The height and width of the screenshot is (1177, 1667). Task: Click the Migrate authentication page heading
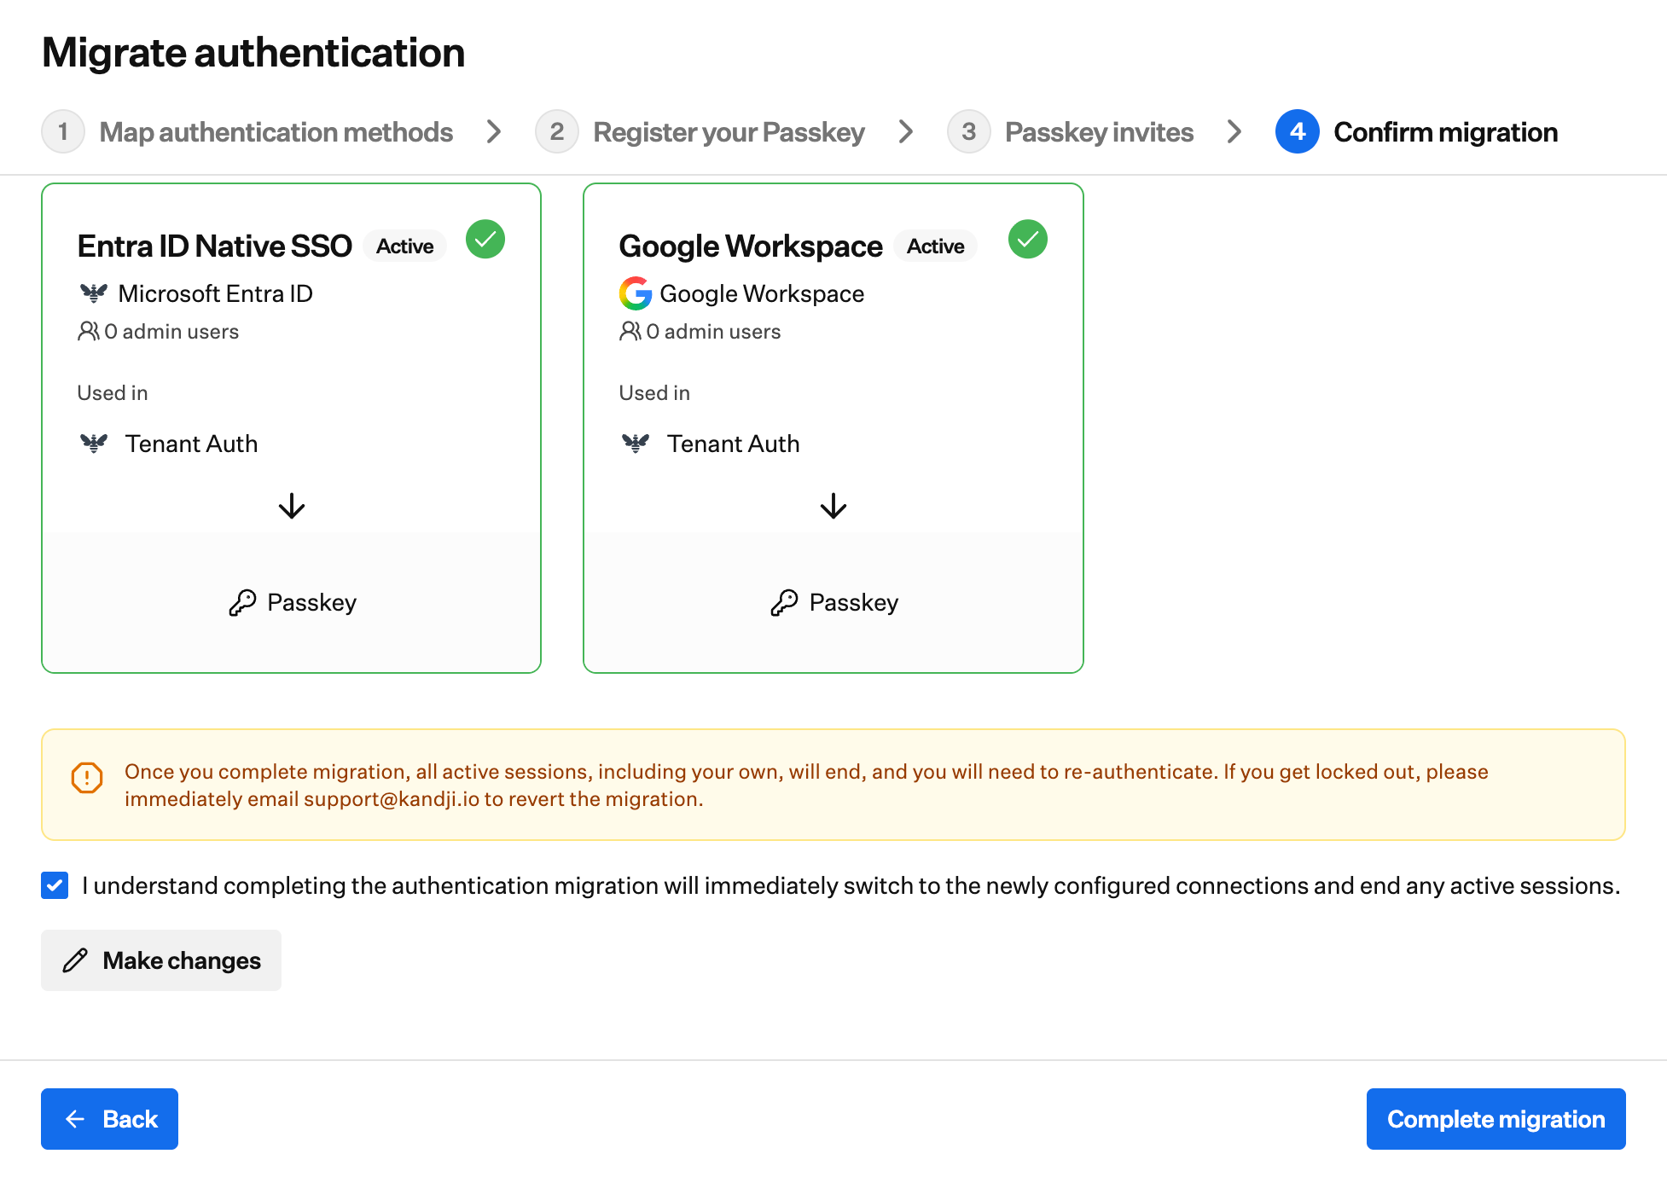[253, 52]
